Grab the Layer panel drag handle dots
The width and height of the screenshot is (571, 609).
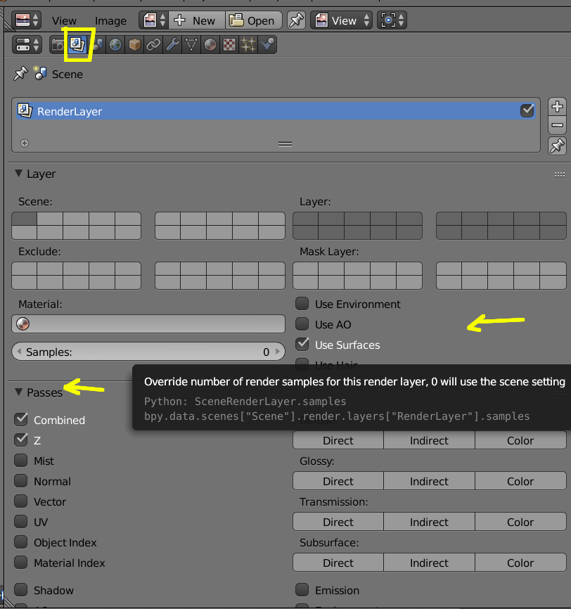[559, 175]
